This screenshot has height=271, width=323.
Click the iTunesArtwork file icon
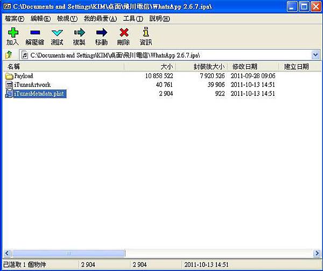tap(9, 85)
